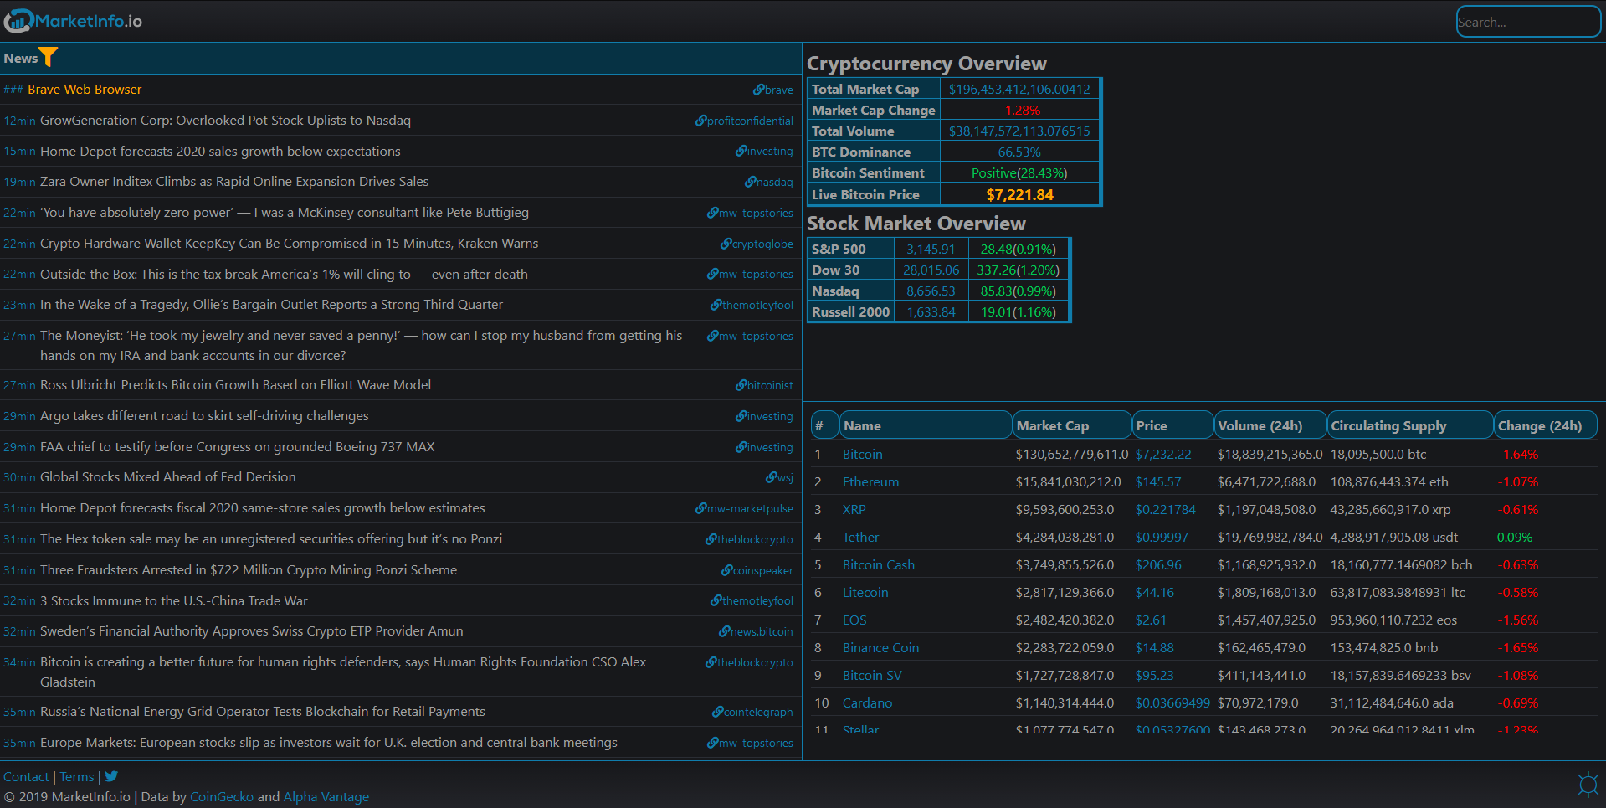Open the news filter funnel icon
Viewport: 1606px width, 808px height.
click(x=49, y=57)
